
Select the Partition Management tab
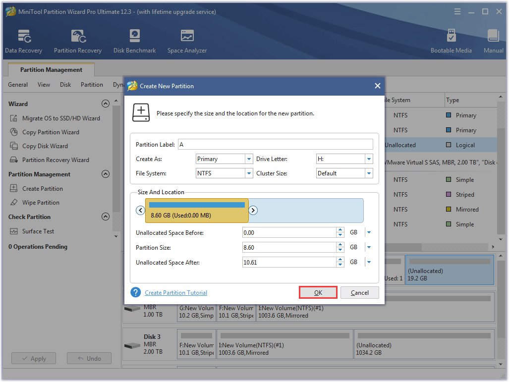[51, 70]
